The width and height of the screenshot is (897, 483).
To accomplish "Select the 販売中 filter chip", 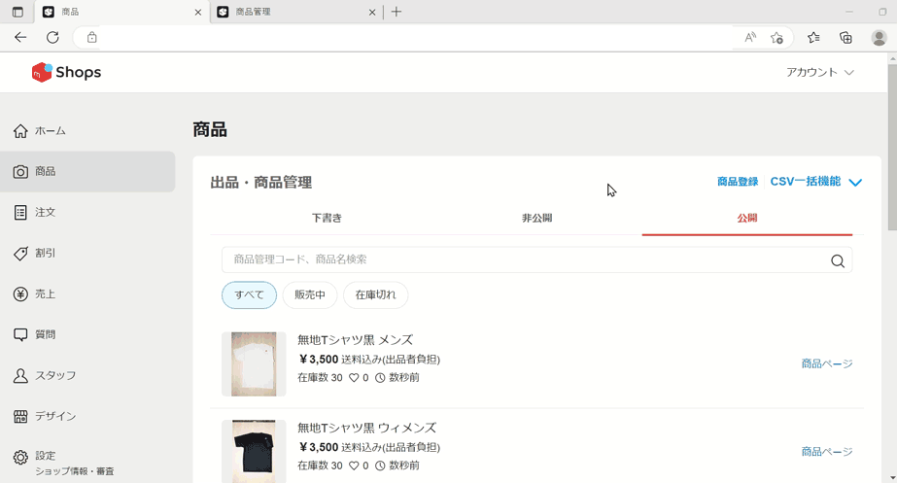I will 309,295.
